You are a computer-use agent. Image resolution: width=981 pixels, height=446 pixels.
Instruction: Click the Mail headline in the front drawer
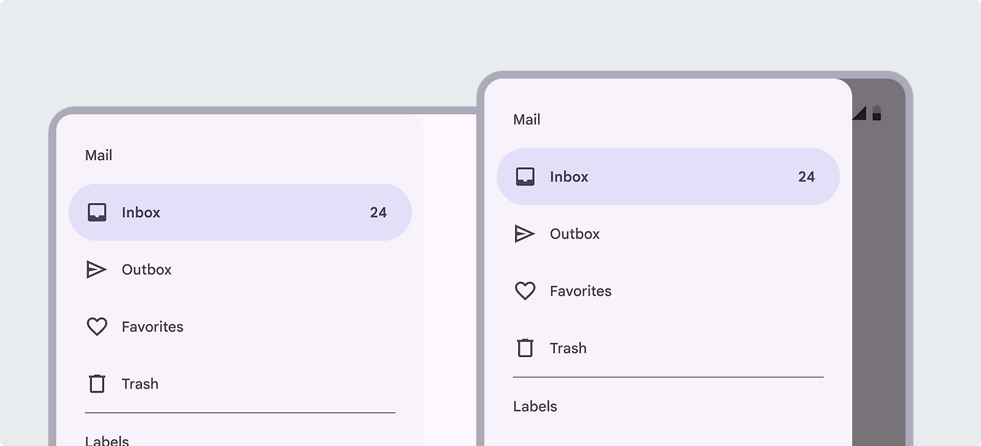point(527,120)
